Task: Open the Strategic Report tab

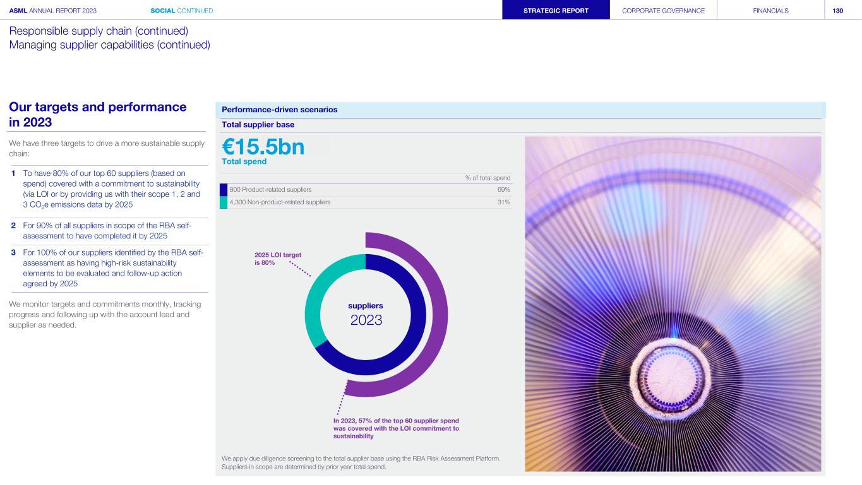Action: pos(556,10)
